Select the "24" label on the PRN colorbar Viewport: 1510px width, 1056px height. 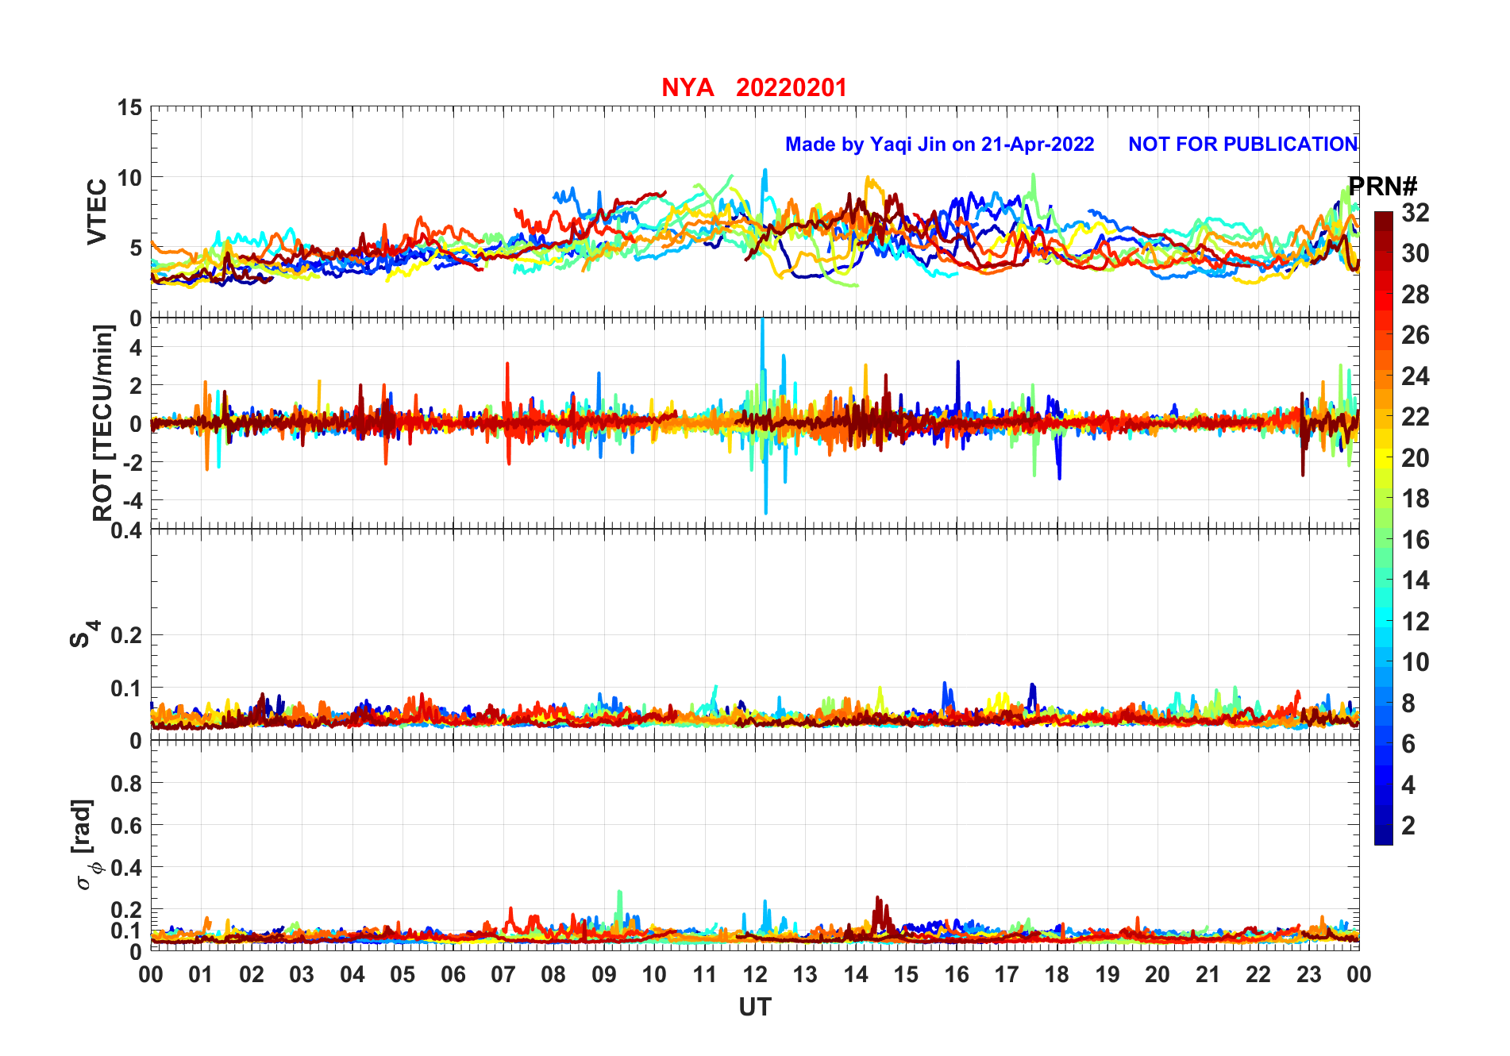pos(1416,376)
